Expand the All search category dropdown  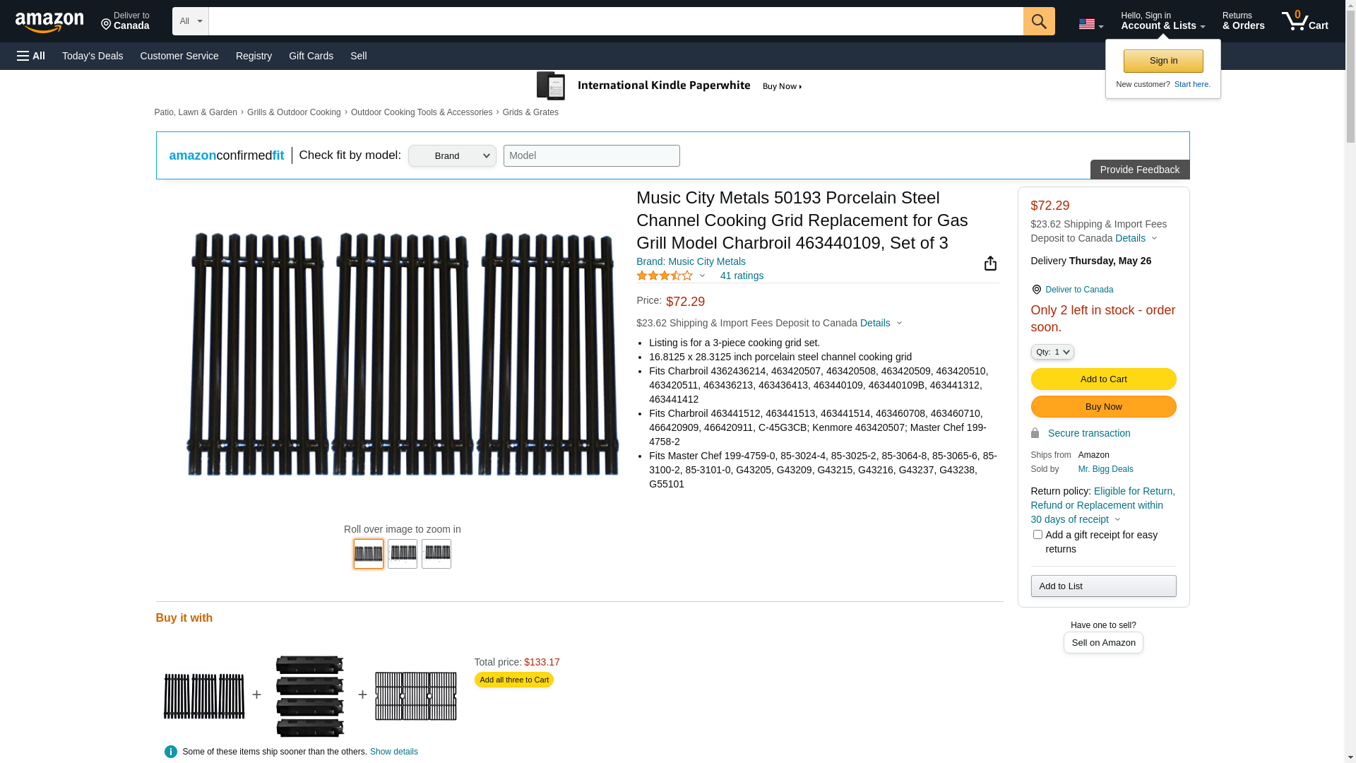(190, 21)
